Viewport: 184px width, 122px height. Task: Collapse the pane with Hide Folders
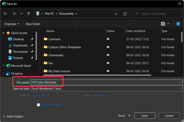point(13,116)
